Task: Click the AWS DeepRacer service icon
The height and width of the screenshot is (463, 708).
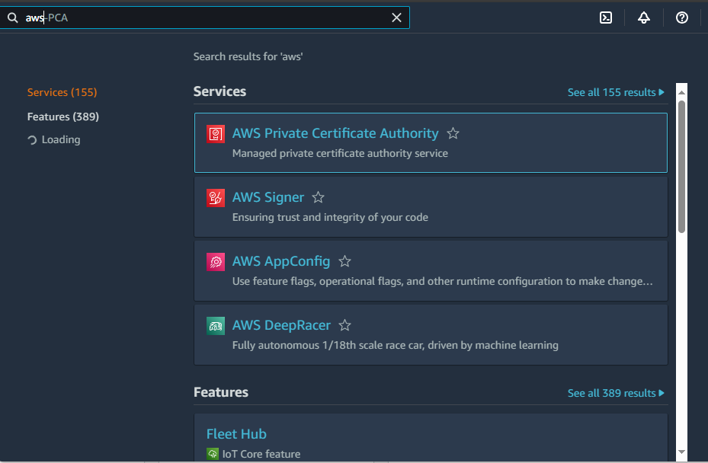Action: [216, 326]
